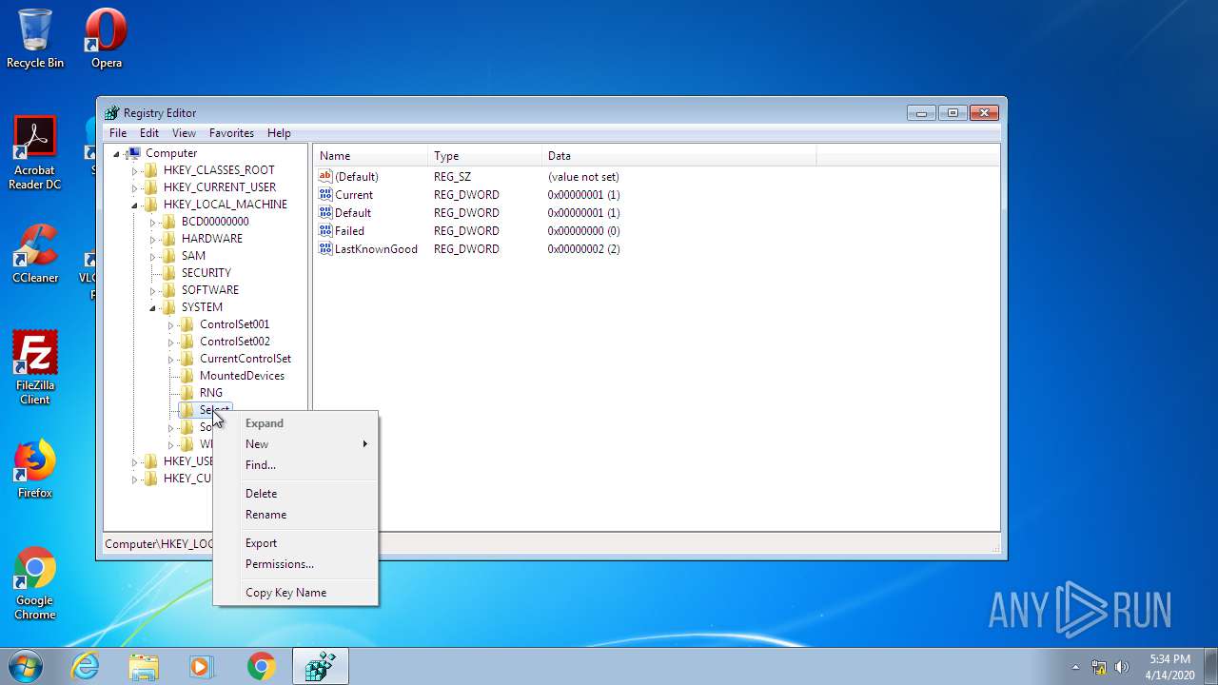The image size is (1218, 685).
Task: Open Acrobat Reader DC desktop shortcut
Action: [35, 152]
